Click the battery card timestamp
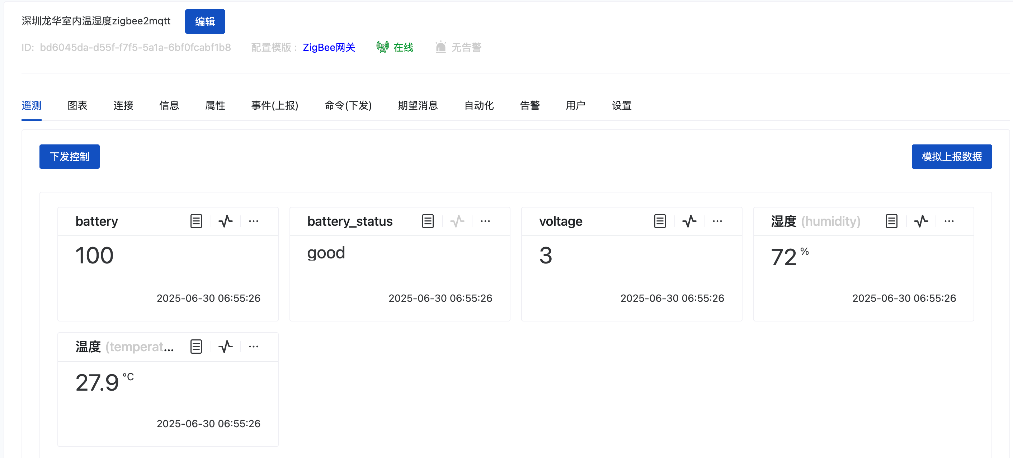Image resolution: width=1013 pixels, height=458 pixels. tap(208, 298)
